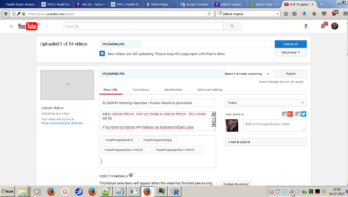348x197 pixels.
Task: Open the Monetization tab
Action: pyautogui.click(x=173, y=90)
